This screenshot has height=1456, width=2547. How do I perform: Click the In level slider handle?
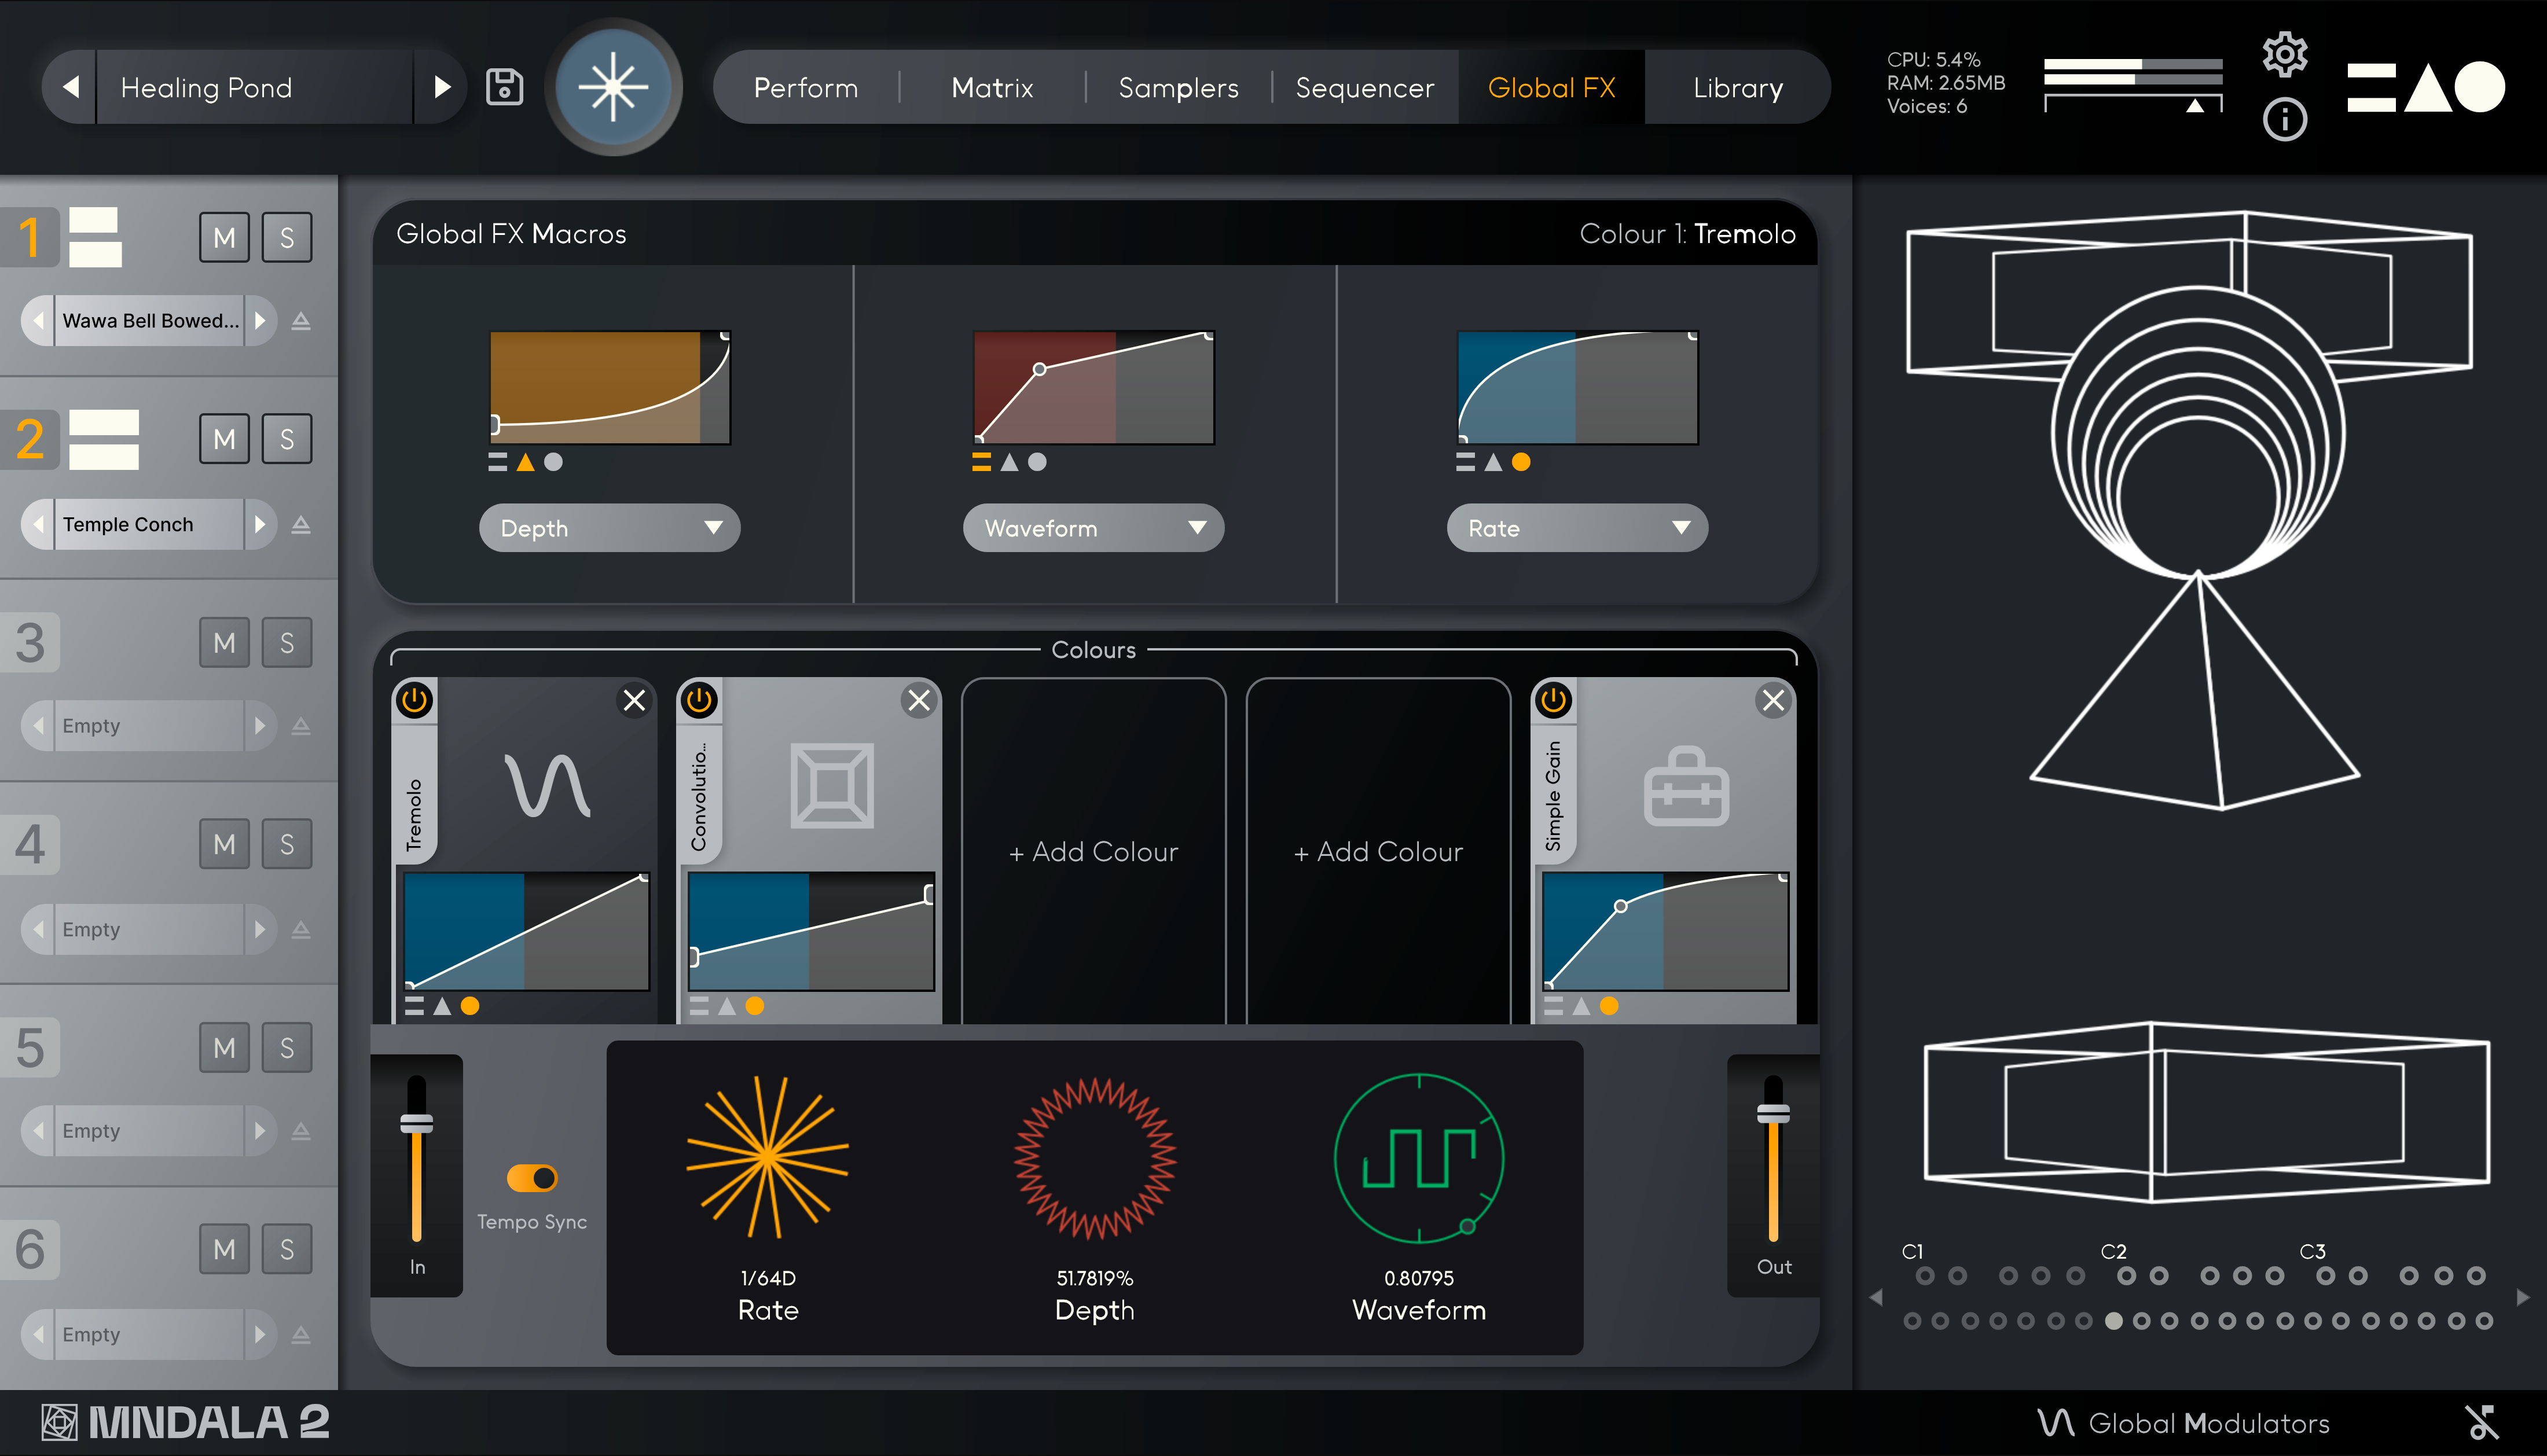pyautogui.click(x=417, y=1123)
